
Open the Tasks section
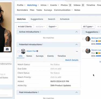[39, 10]
